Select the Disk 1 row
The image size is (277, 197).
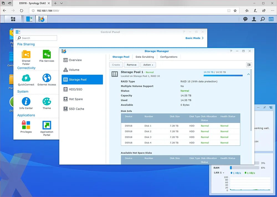point(180,126)
